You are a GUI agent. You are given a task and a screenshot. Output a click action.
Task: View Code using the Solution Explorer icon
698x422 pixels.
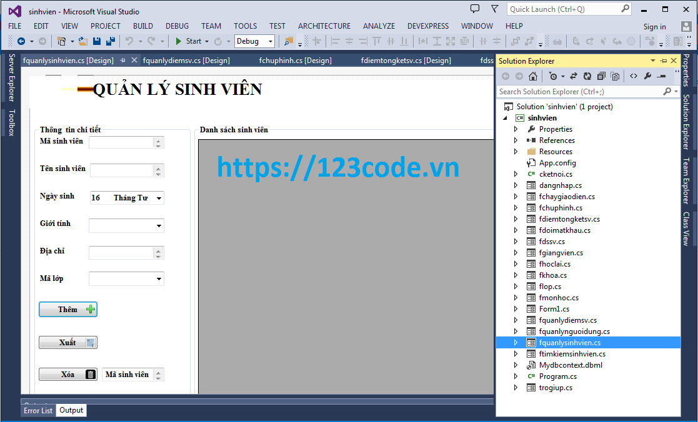[x=632, y=76]
